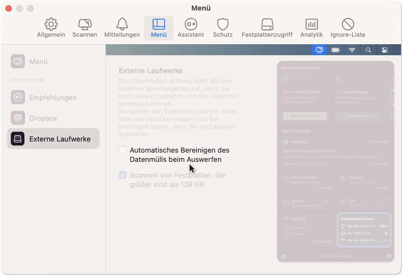This screenshot has height=276, width=403.
Task: Click the CPU tile in Mac Overview
Action: (364, 203)
